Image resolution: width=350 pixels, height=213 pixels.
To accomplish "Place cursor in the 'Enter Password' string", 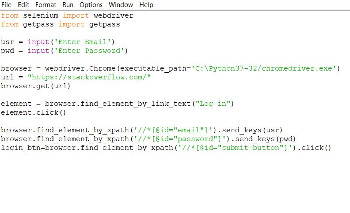I will (89, 51).
